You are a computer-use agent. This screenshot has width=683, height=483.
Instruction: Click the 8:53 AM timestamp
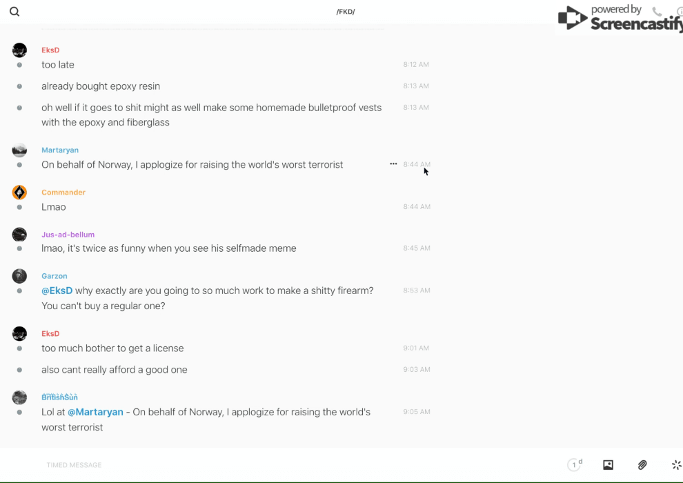[x=416, y=290]
